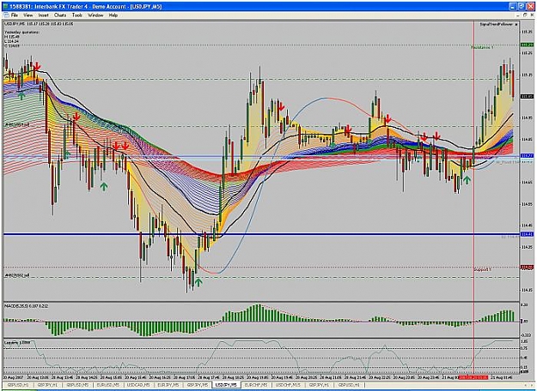Viewport: 537px width, 391px height.
Task: Switch to the EURUSD,M5 chart tab
Action: point(108,385)
